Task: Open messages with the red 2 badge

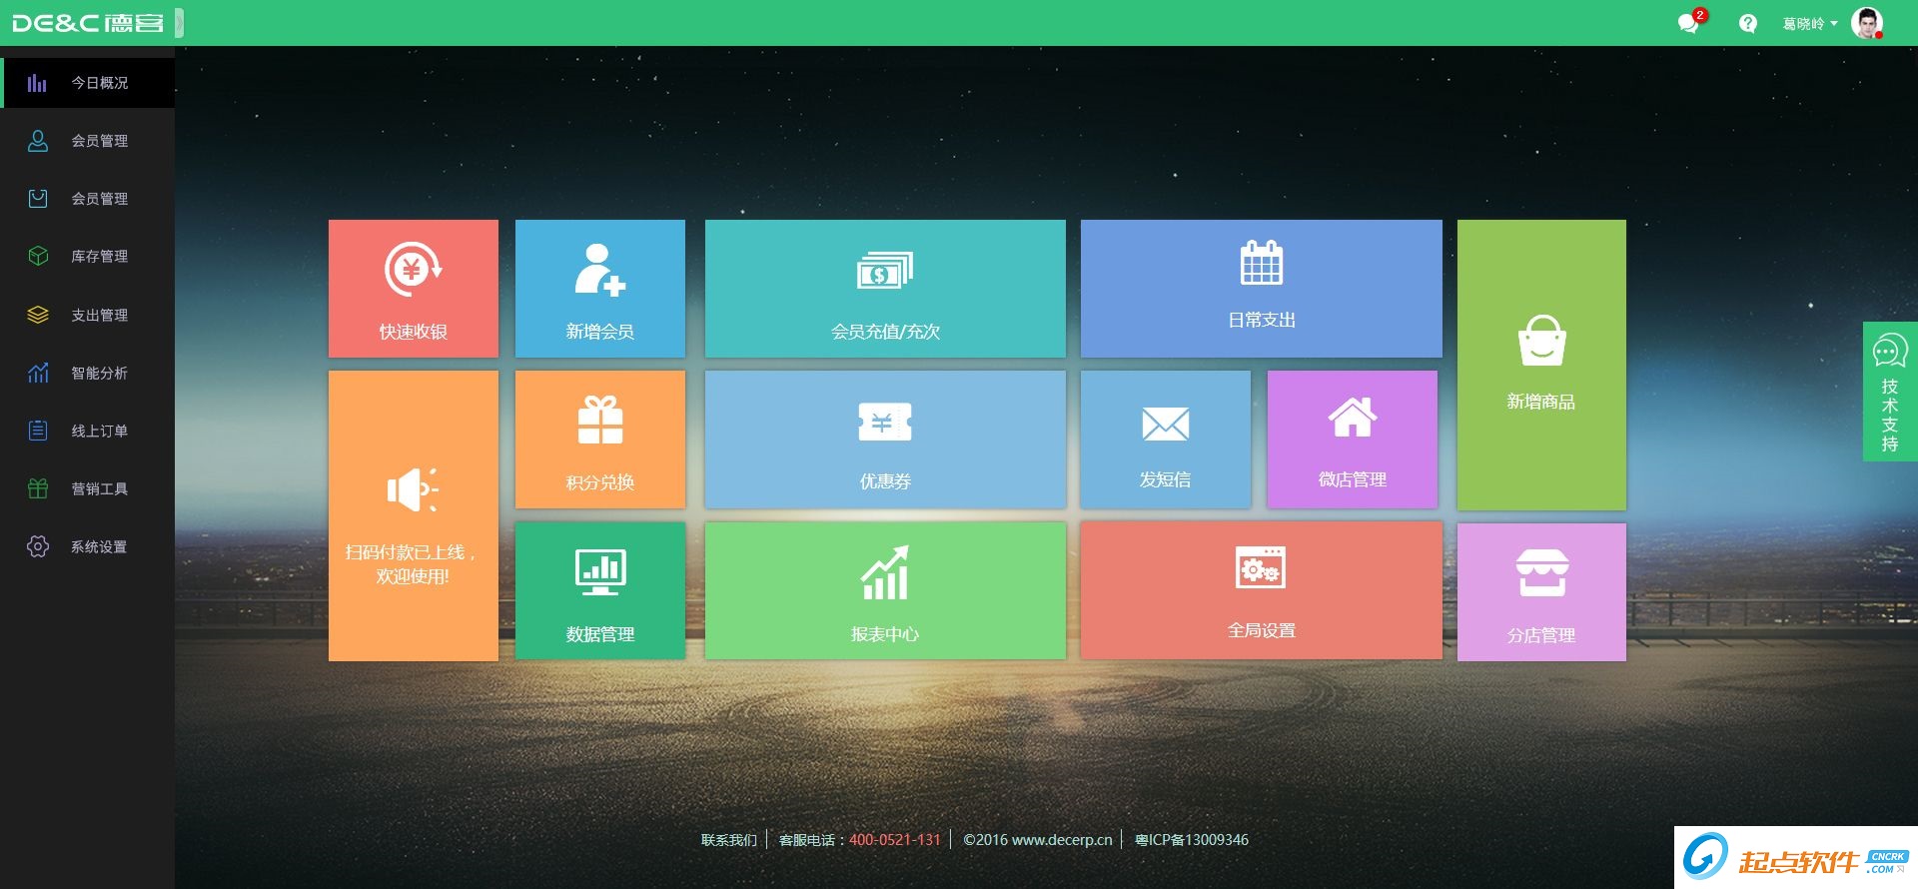Action: tap(1691, 22)
